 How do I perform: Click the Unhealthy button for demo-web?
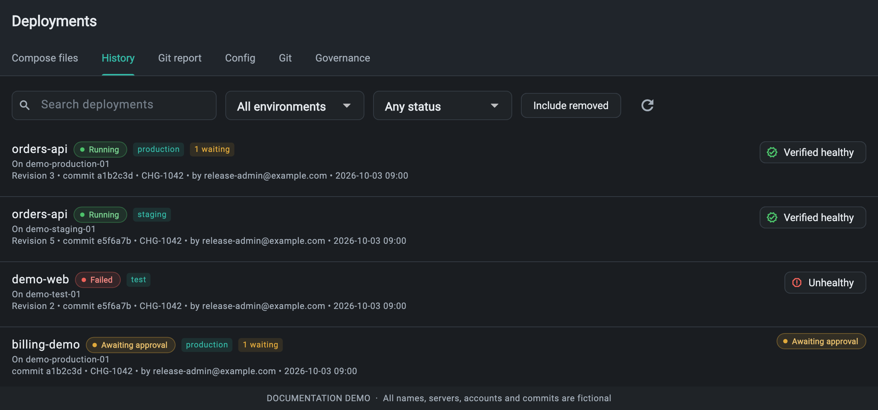tap(825, 283)
